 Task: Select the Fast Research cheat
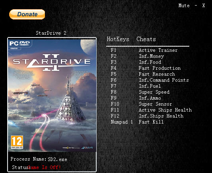(157, 74)
